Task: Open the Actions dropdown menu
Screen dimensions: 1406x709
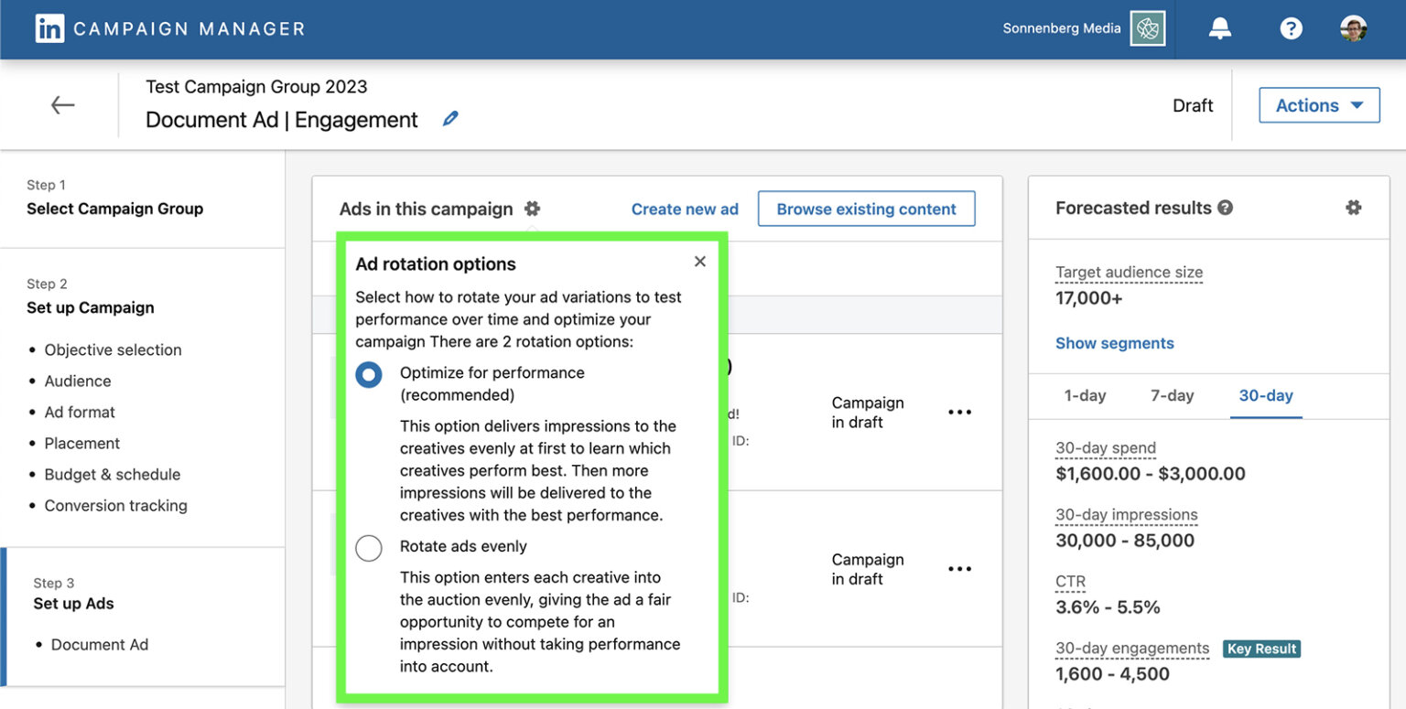Action: pos(1318,104)
